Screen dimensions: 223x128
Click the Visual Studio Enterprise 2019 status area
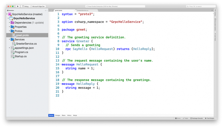click(x=115, y=6)
